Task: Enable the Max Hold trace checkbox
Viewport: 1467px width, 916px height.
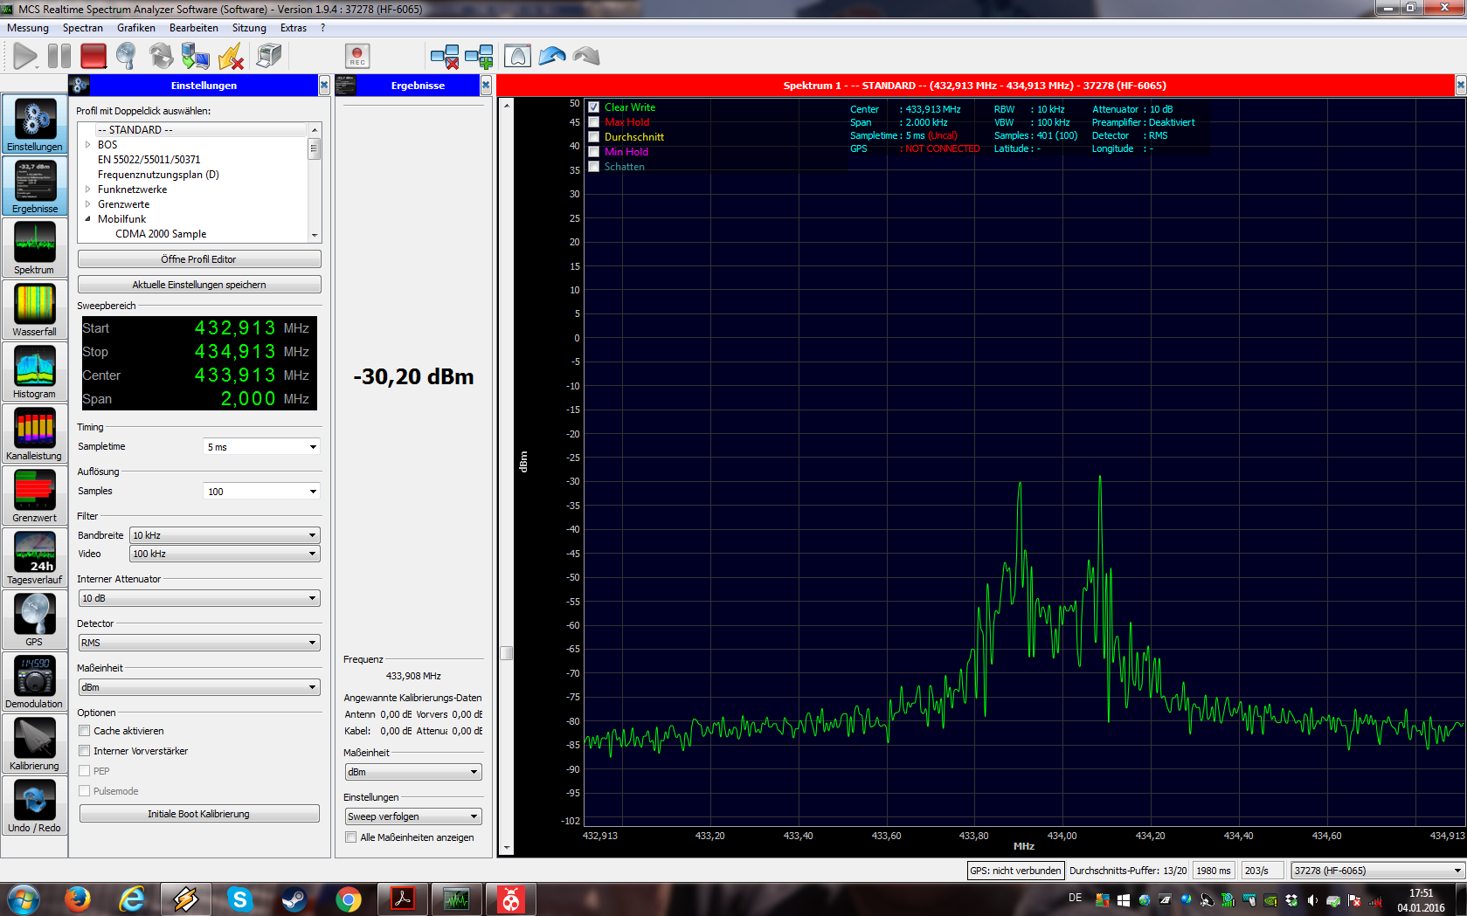Action: (594, 122)
